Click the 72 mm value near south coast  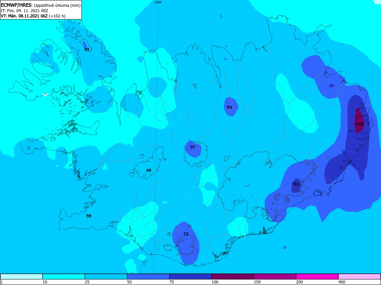pos(186,234)
